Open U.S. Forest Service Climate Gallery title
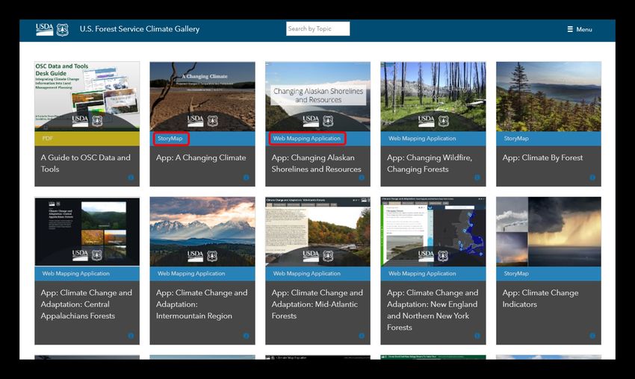 [140, 28]
